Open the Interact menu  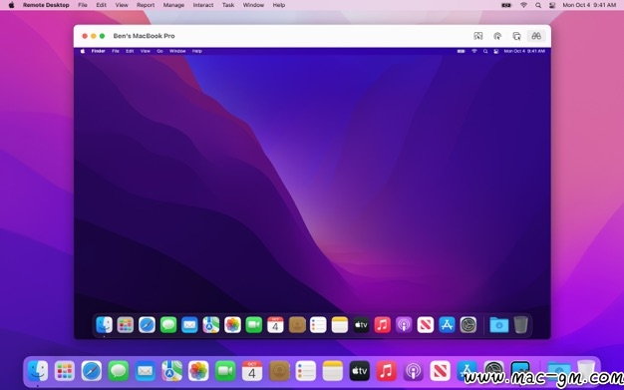[203, 5]
